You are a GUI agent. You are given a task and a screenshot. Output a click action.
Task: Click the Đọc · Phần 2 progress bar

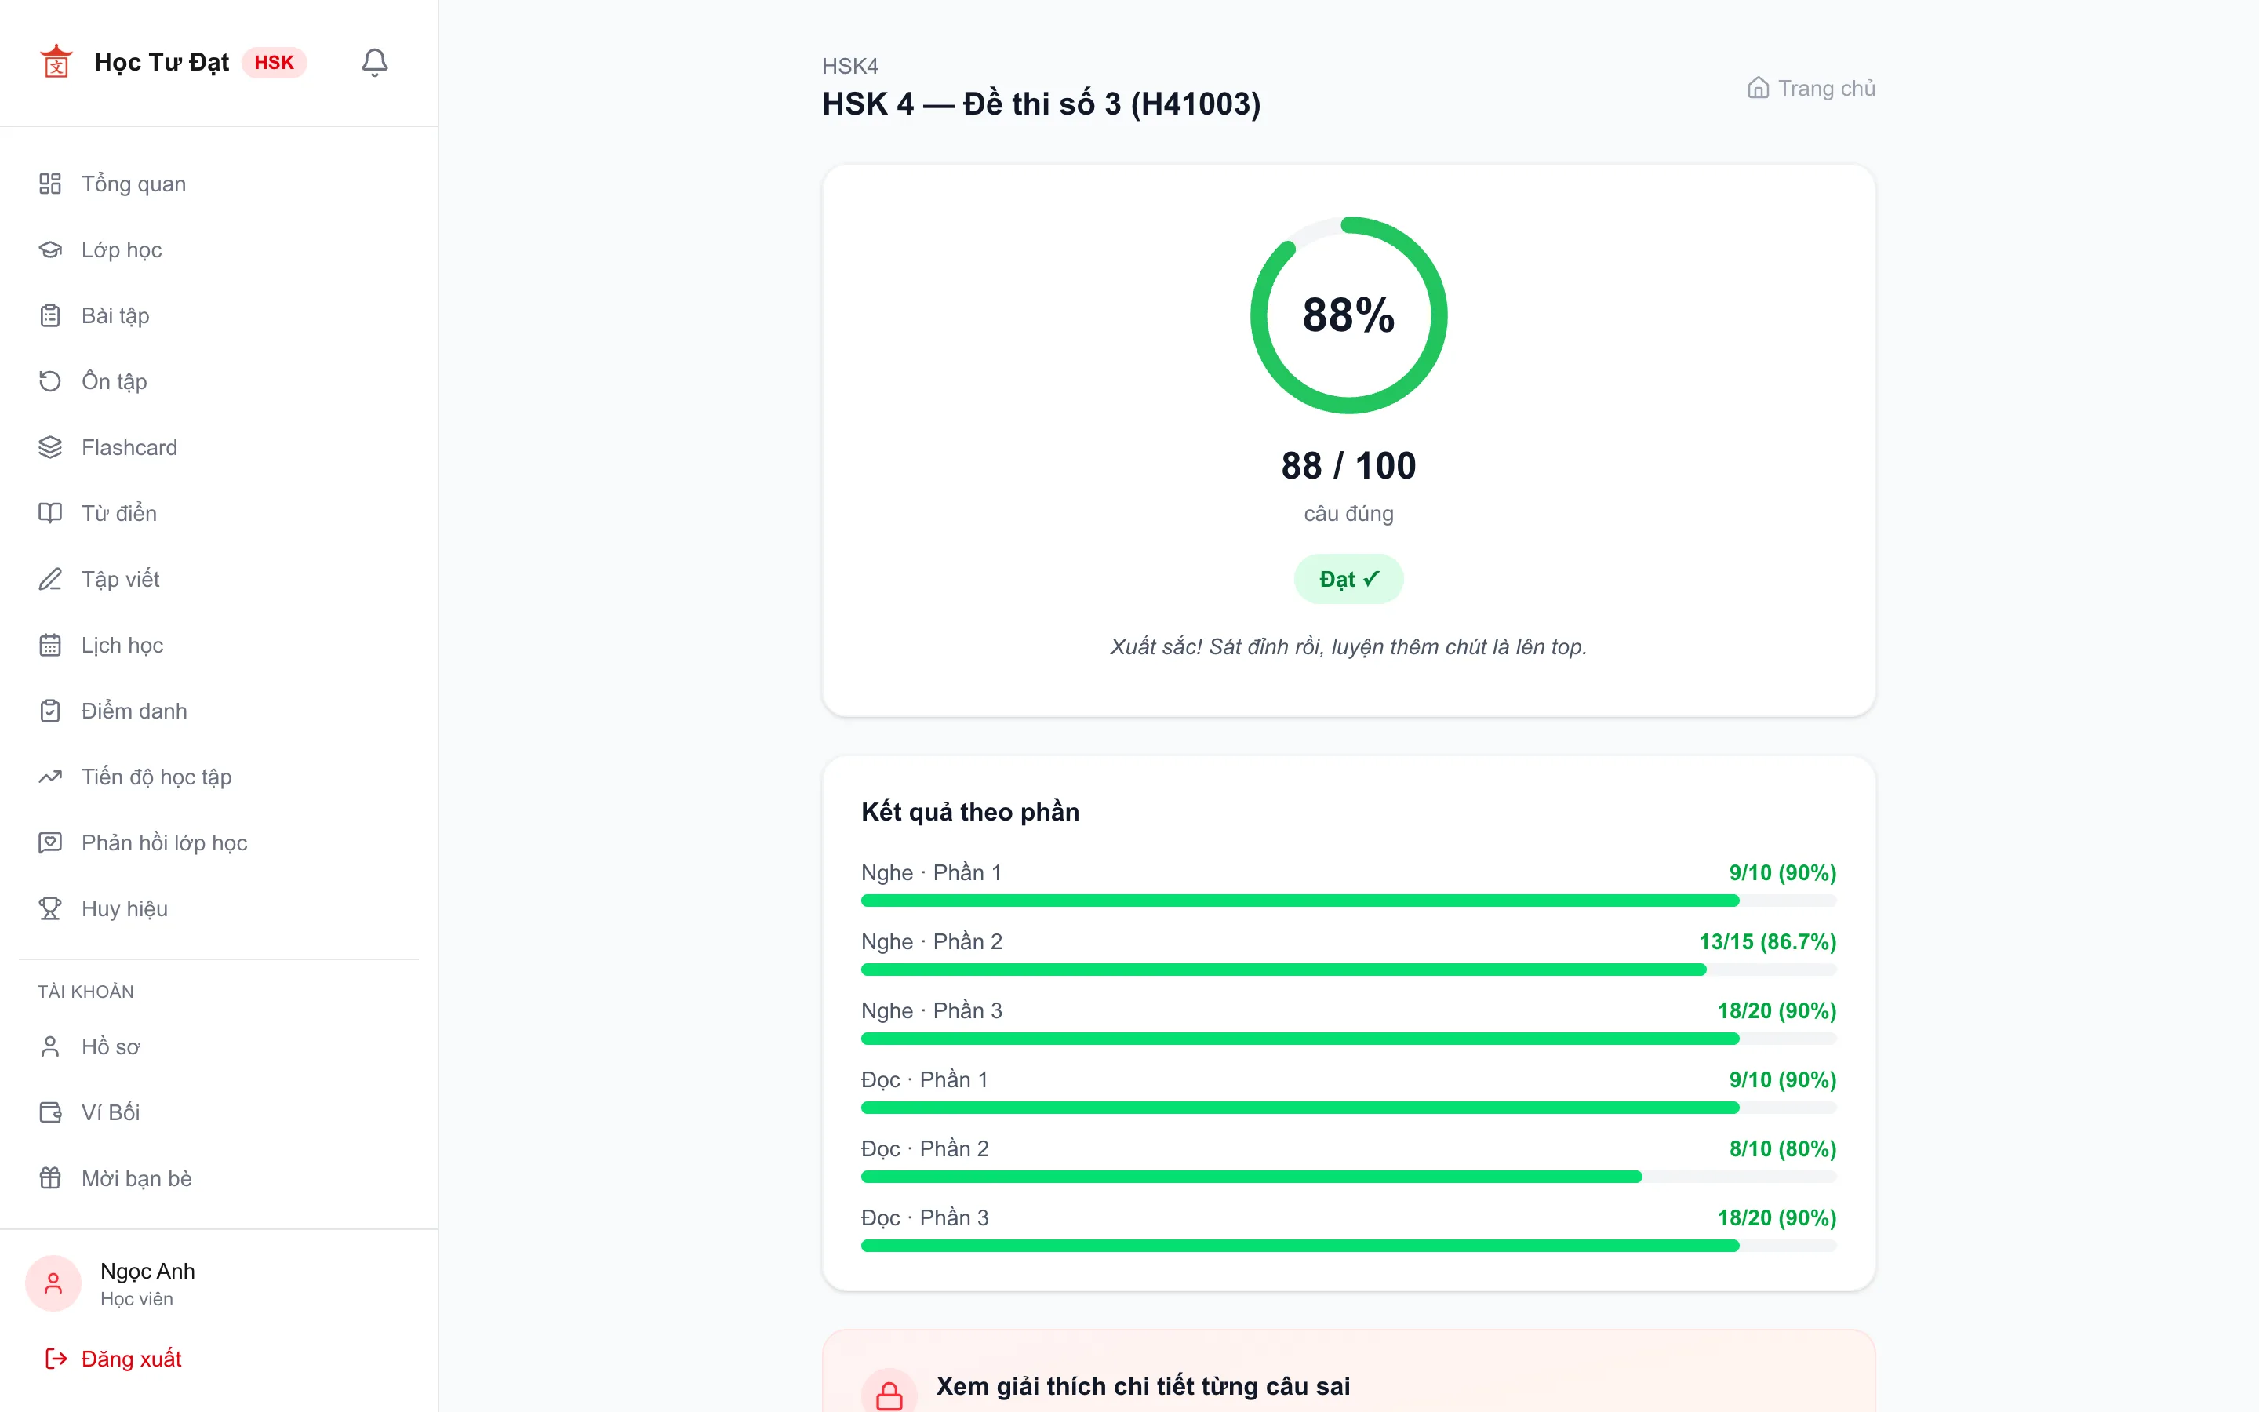pyautogui.click(x=1349, y=1177)
